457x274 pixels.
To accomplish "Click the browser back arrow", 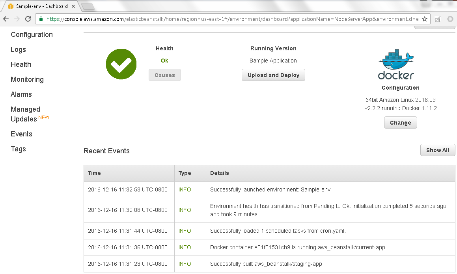I will click(6, 19).
